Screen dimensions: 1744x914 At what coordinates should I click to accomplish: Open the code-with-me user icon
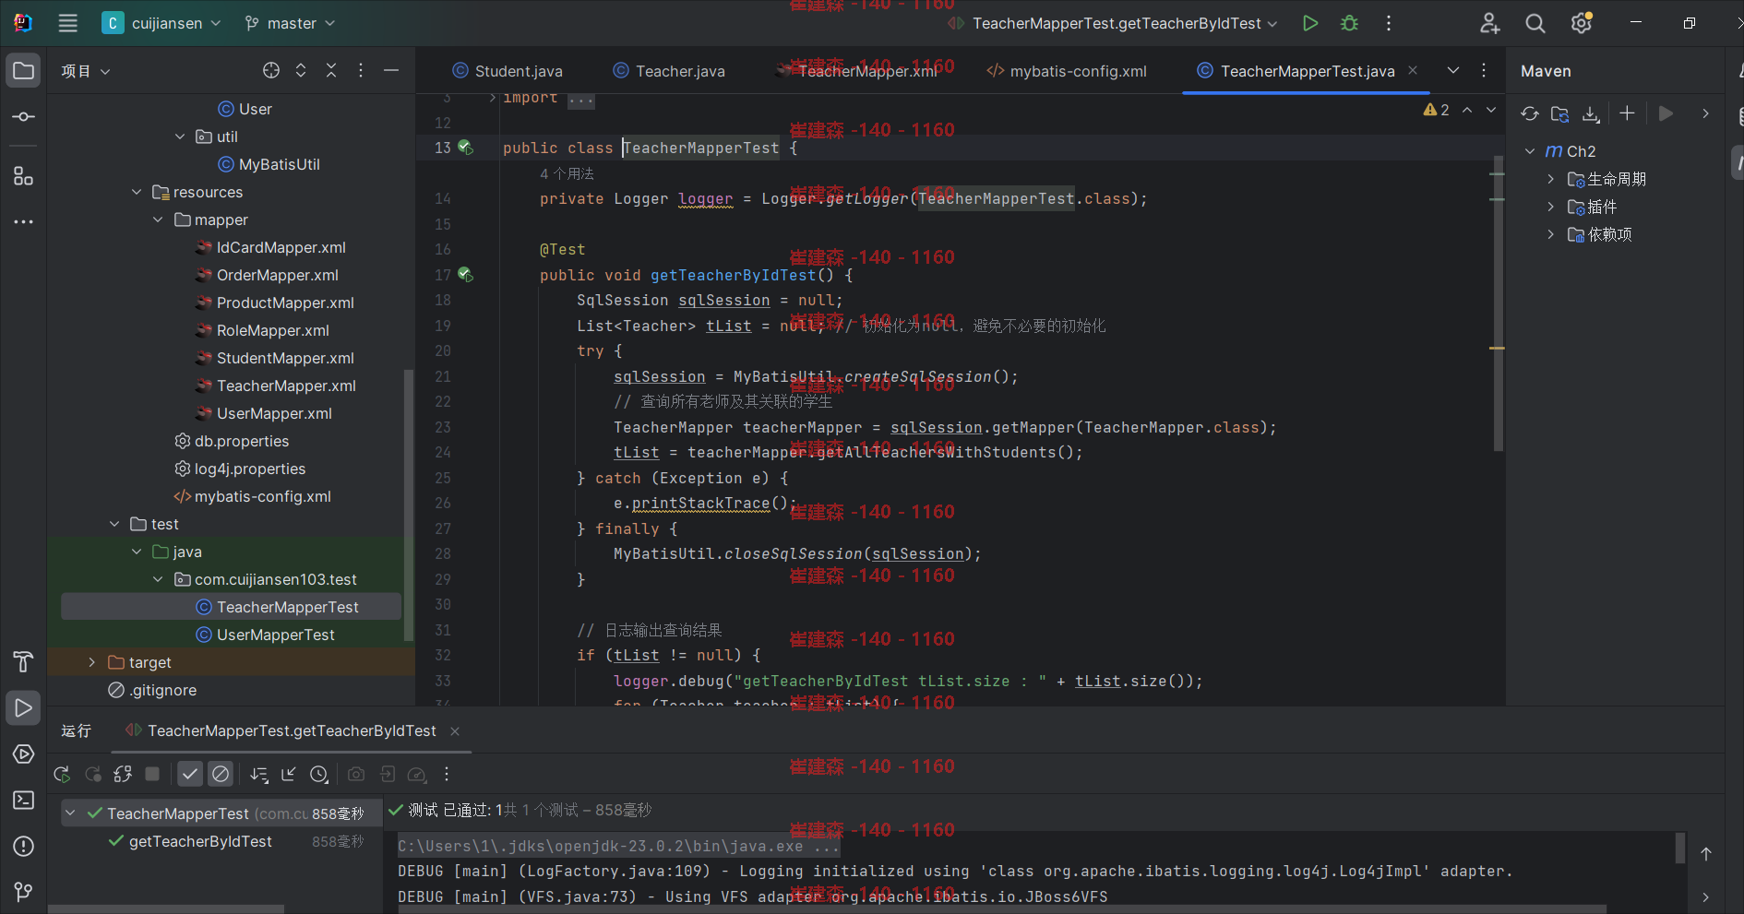point(1489,23)
